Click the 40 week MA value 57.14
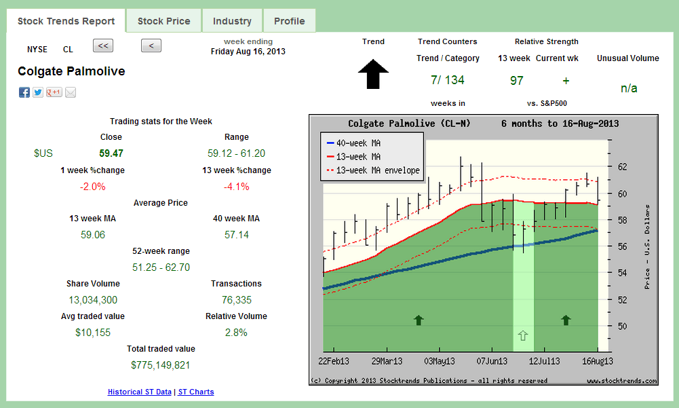The height and width of the screenshot is (408, 679). (x=237, y=235)
